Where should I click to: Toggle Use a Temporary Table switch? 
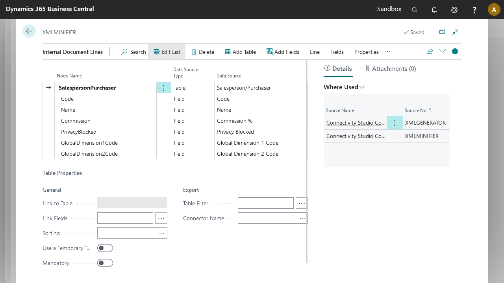tap(105, 248)
